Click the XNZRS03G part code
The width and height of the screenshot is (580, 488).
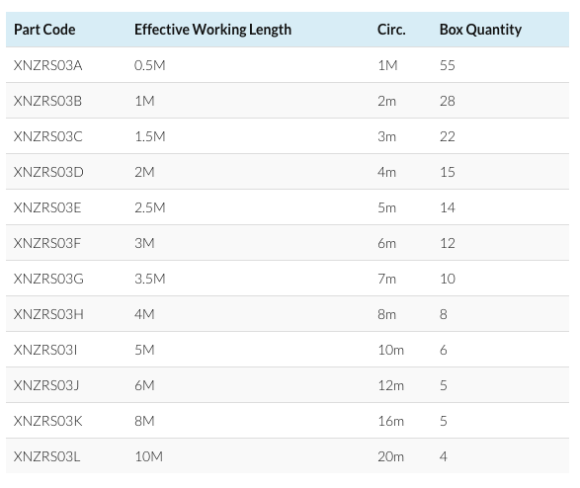[48, 279]
